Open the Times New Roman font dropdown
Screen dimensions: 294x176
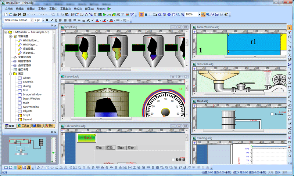tap(32, 20)
